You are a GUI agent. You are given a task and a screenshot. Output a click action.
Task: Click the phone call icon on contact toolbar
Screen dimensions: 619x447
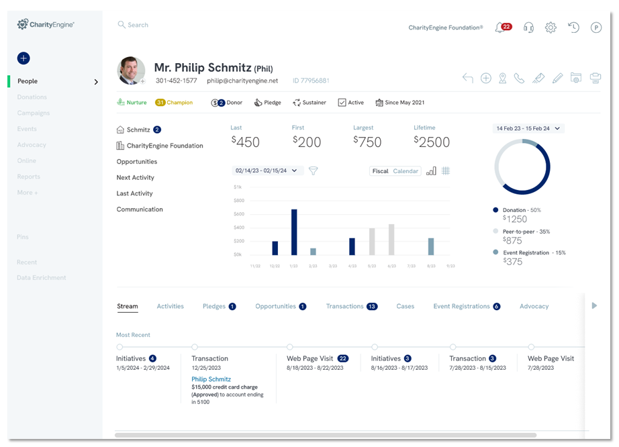(519, 78)
